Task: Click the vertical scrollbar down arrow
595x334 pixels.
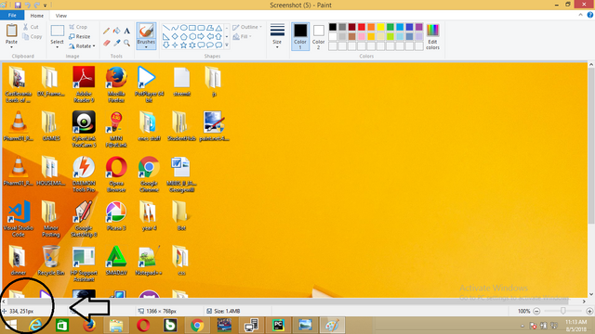Action: tap(591, 294)
